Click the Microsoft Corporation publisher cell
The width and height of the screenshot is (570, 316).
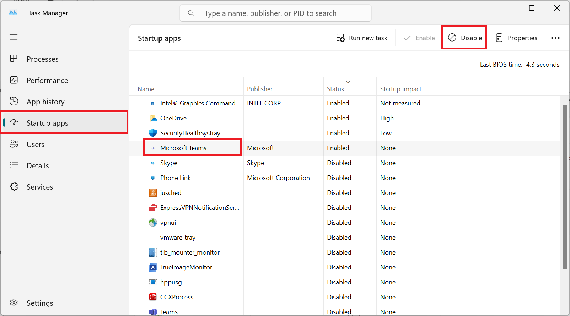tap(278, 178)
